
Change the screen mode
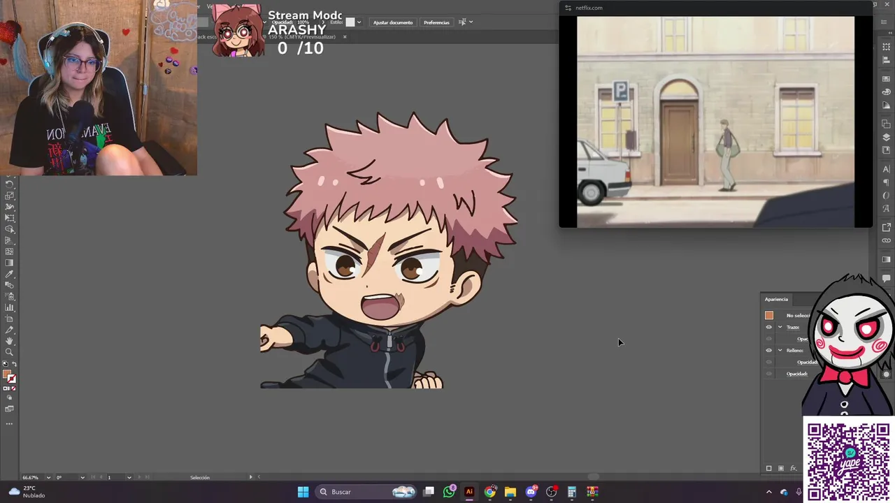(x=10, y=409)
